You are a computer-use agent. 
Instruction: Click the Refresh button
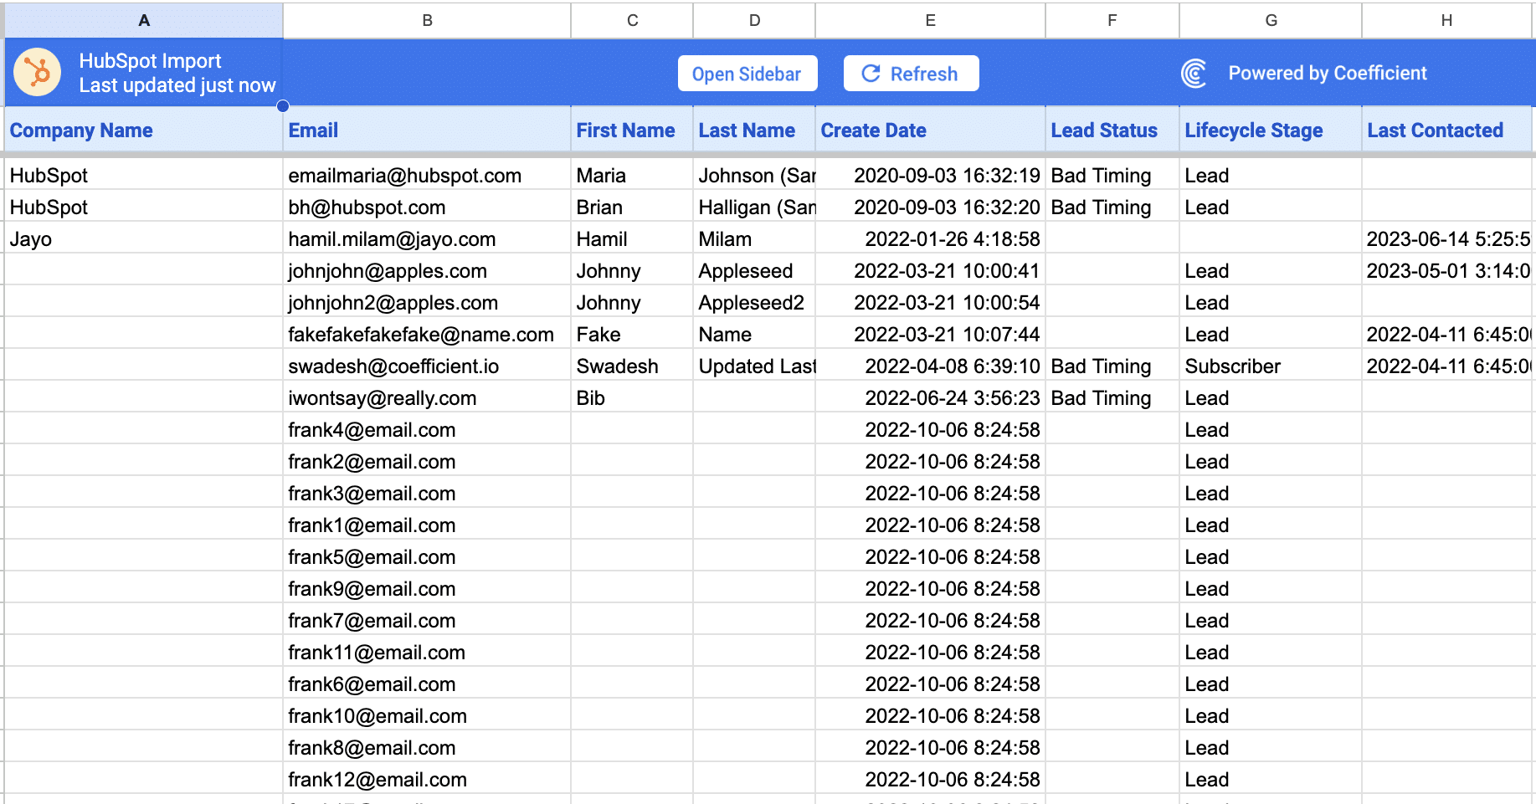point(911,74)
